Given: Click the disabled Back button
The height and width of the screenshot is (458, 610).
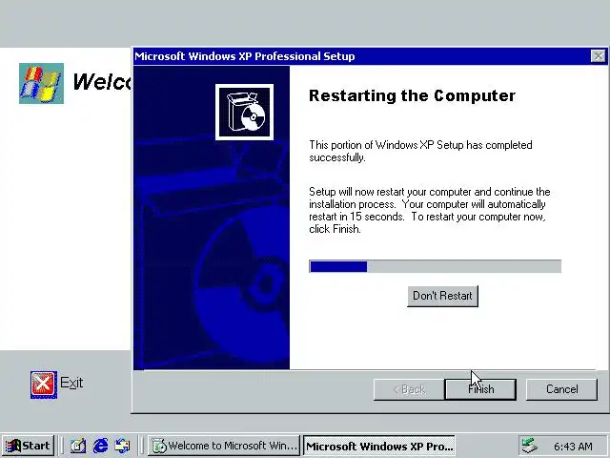Looking at the screenshot, I should coord(409,389).
